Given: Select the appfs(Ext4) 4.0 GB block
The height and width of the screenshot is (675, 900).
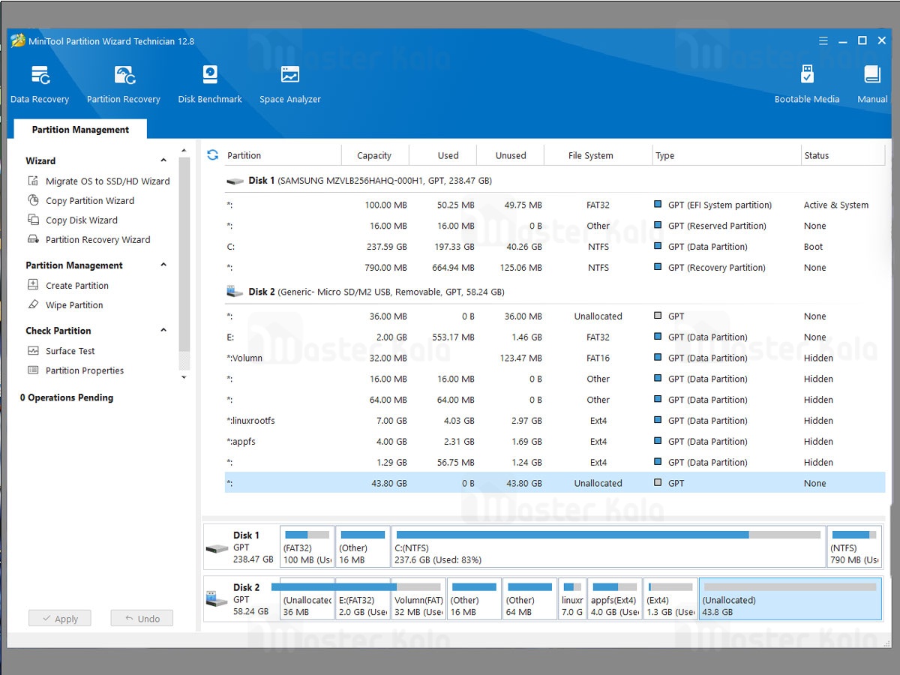Looking at the screenshot, I should click(615, 598).
